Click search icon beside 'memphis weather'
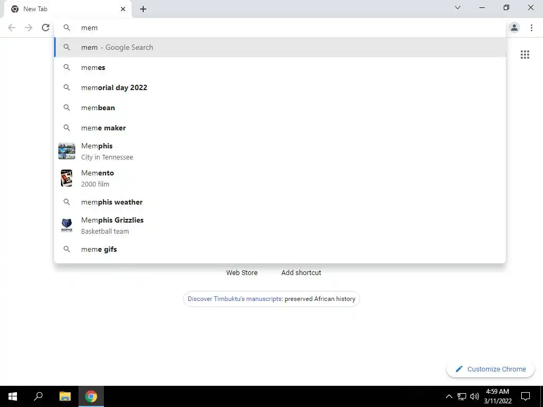 tap(67, 202)
